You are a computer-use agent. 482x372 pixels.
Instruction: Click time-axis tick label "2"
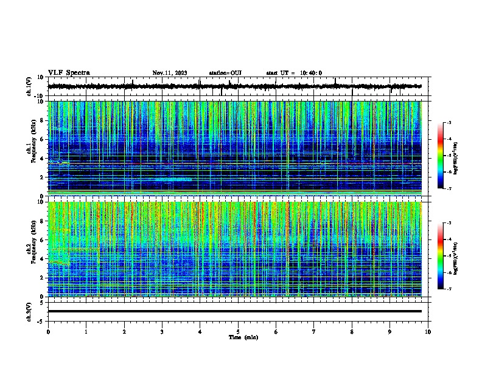[x=124, y=332]
